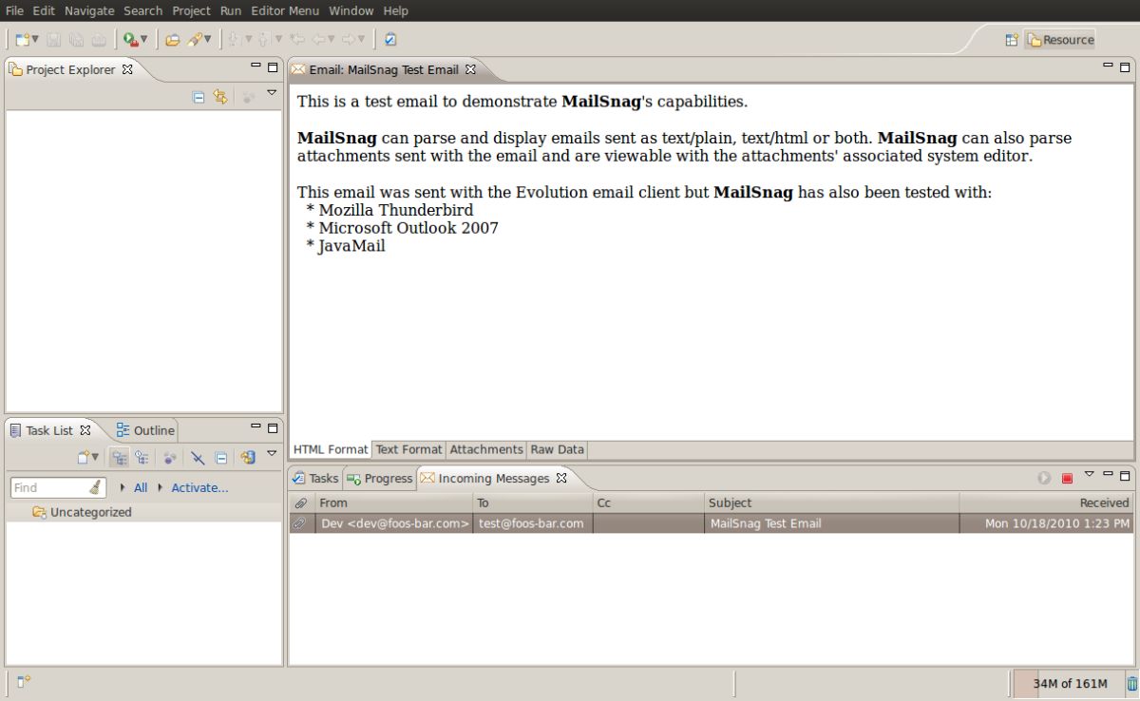Toggle Link with Editor in Project Explorer
This screenshot has height=701, width=1140.
[x=220, y=97]
